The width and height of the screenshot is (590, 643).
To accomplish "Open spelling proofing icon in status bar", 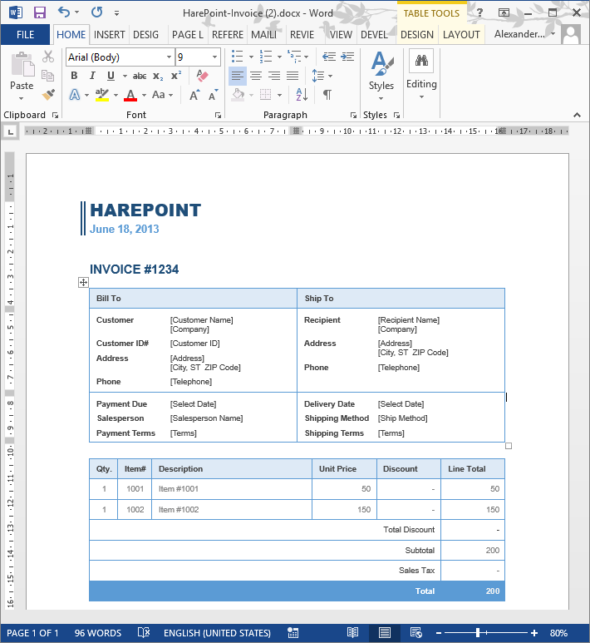I will click(144, 633).
